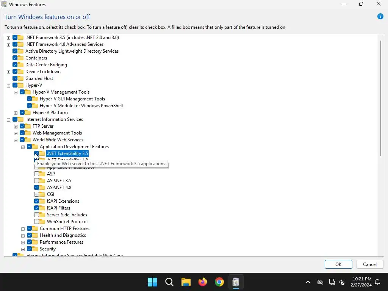Open Google Chrome from the taskbar

(x=219, y=282)
